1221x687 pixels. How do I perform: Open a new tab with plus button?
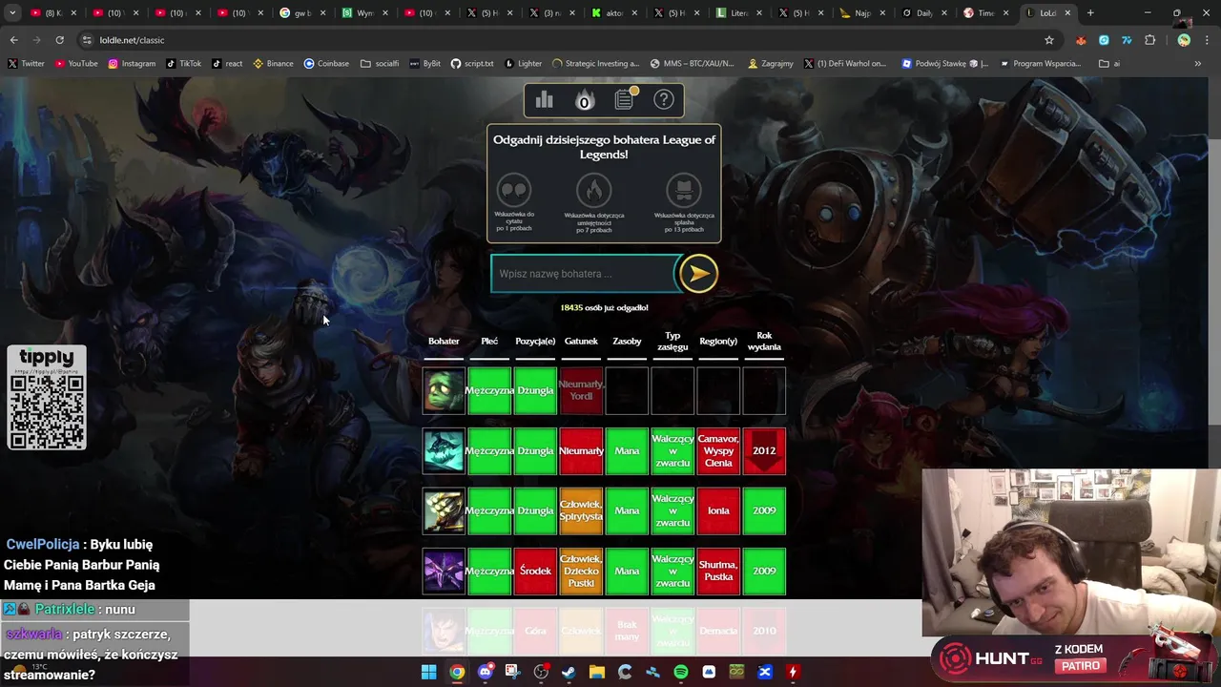tap(1090, 13)
